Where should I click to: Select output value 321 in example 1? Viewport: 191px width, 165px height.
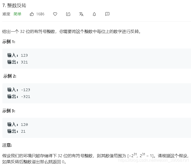[24, 62]
